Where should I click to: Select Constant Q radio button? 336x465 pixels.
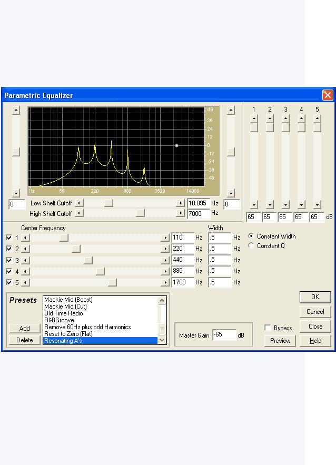tap(251, 246)
